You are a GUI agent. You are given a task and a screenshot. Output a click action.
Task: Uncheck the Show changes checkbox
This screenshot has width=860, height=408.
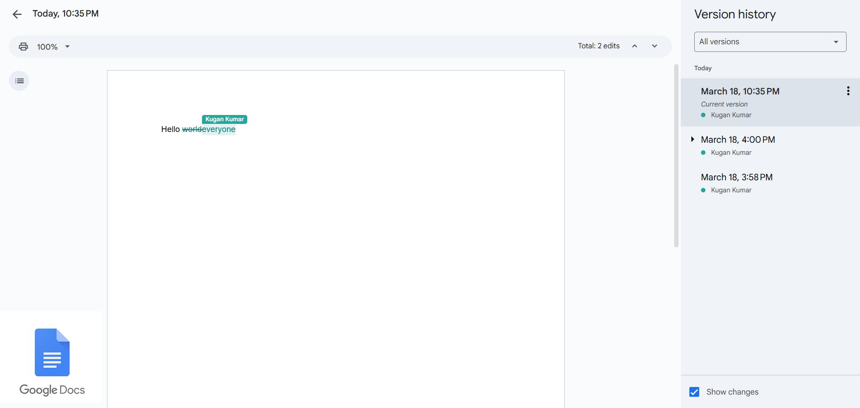pos(694,392)
